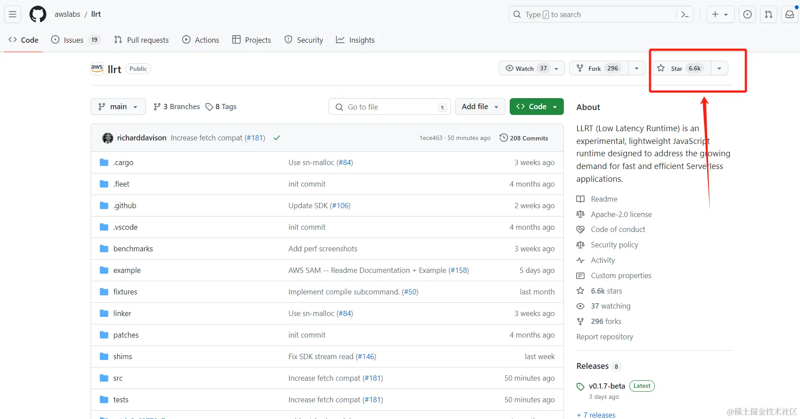Open the create new plus dropdown
800x419 pixels.
(720, 15)
